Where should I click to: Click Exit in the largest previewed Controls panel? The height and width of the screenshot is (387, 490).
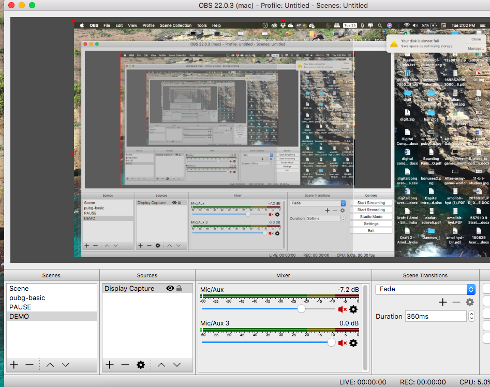point(371,231)
